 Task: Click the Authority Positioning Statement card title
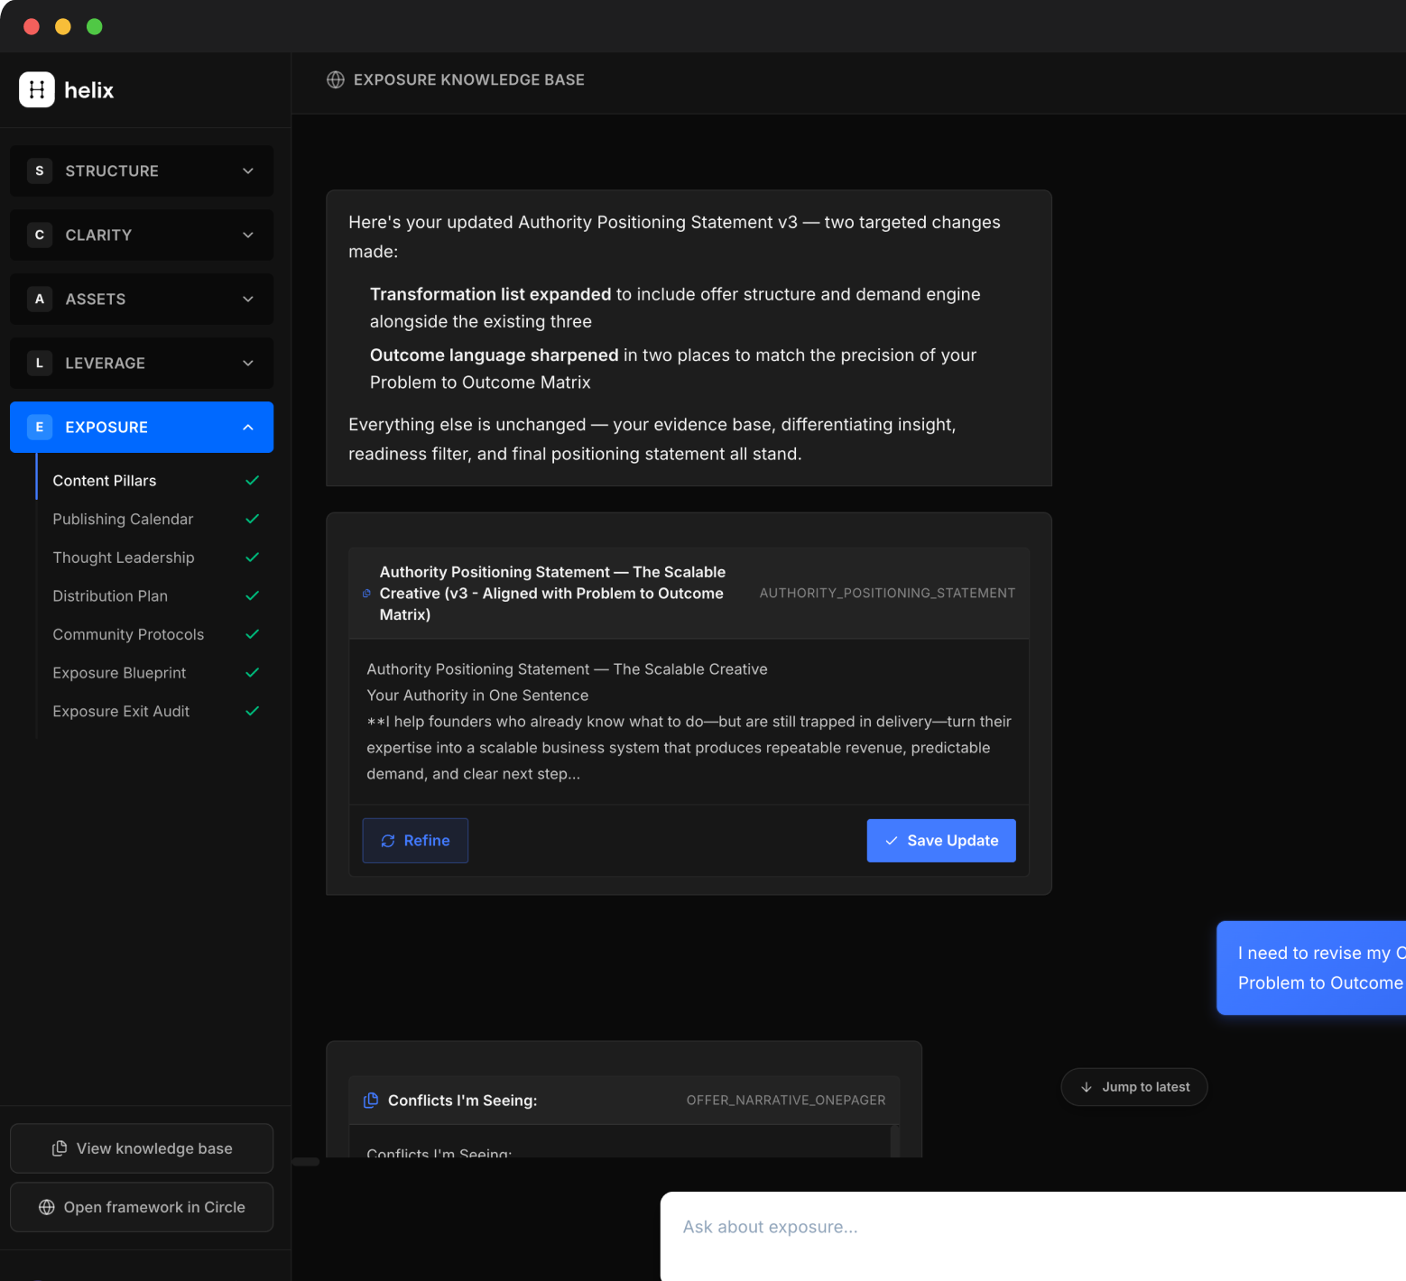[x=552, y=594]
